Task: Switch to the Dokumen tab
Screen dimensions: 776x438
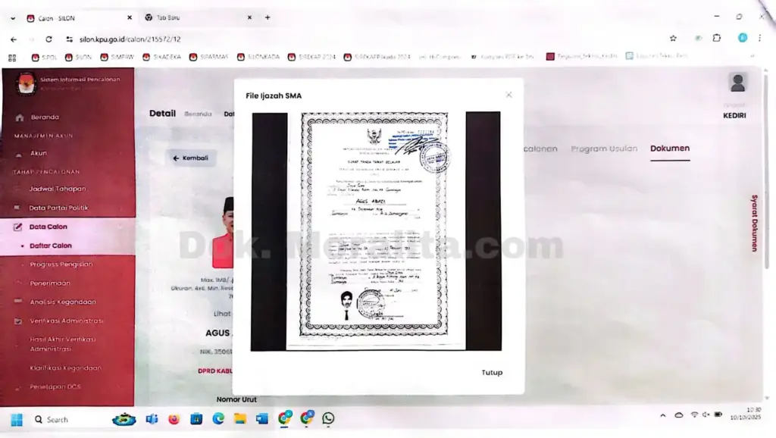Action: pyautogui.click(x=670, y=149)
